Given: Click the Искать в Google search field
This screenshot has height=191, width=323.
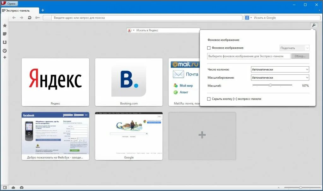Looking at the screenshot, I should click(x=286, y=18).
